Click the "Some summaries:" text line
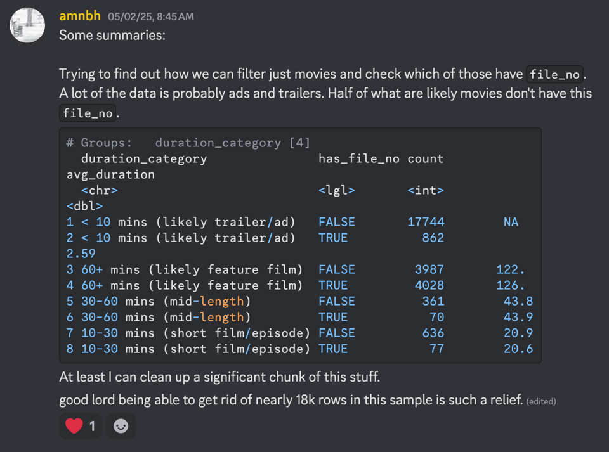This screenshot has width=609, height=452. point(112,36)
